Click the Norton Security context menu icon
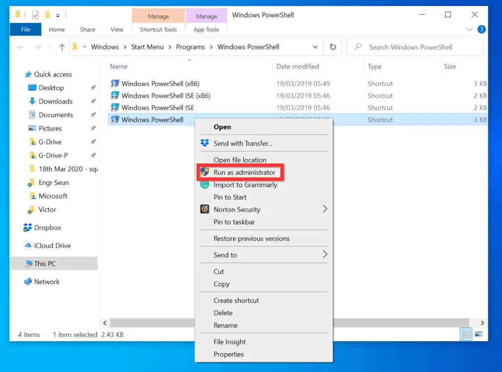Screen dimensions: 502x372 pyautogui.click(x=205, y=209)
